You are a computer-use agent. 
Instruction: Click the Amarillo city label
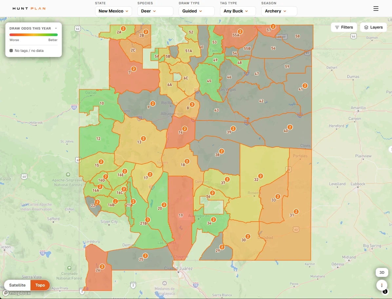point(358,108)
